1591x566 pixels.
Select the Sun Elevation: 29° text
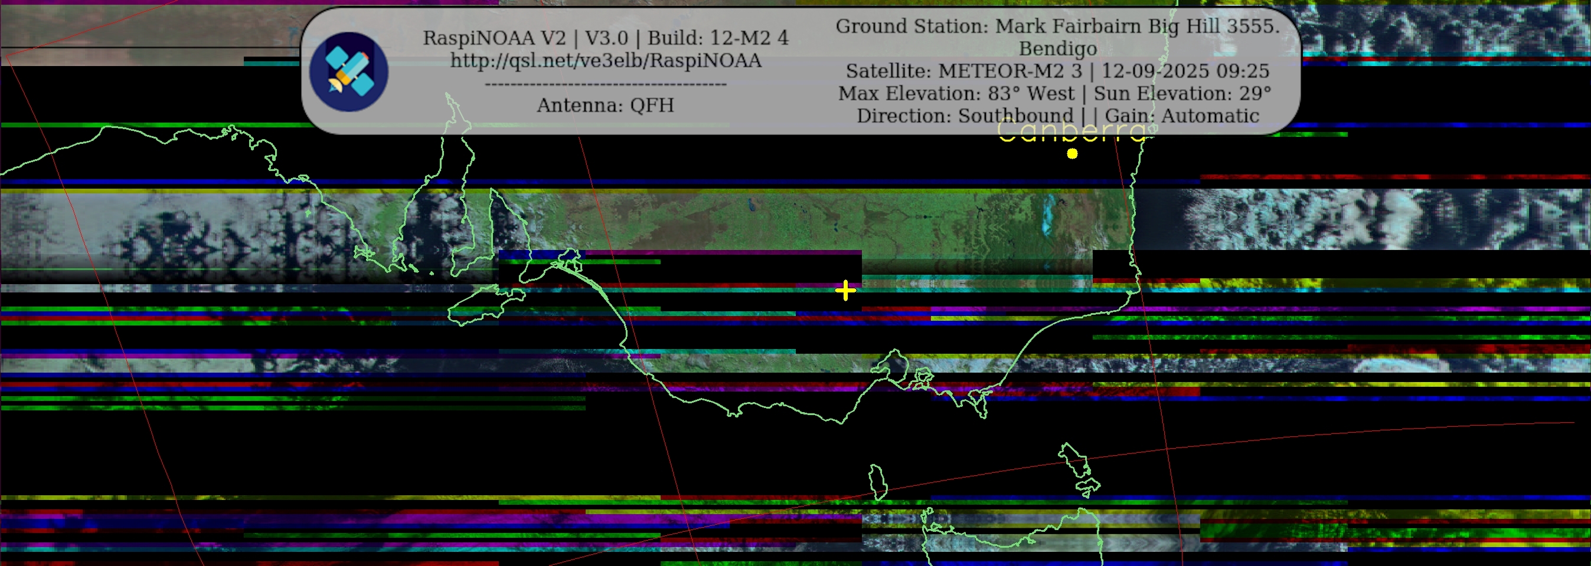(x=1182, y=94)
